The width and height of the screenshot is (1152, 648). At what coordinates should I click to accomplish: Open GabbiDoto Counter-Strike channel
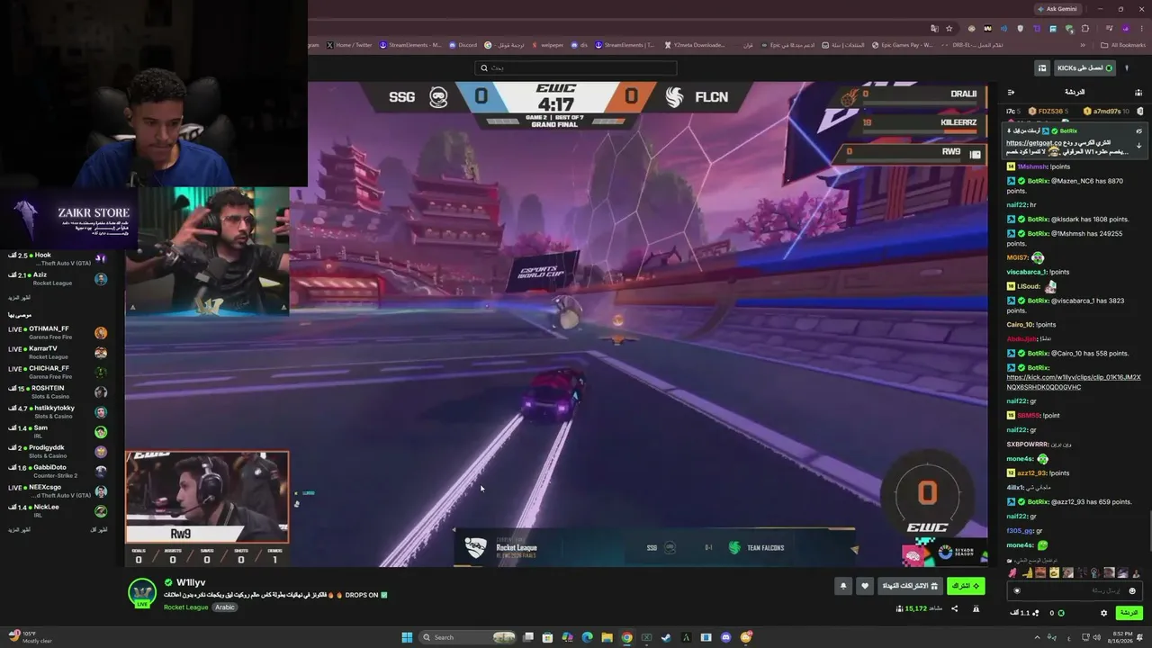pos(56,472)
